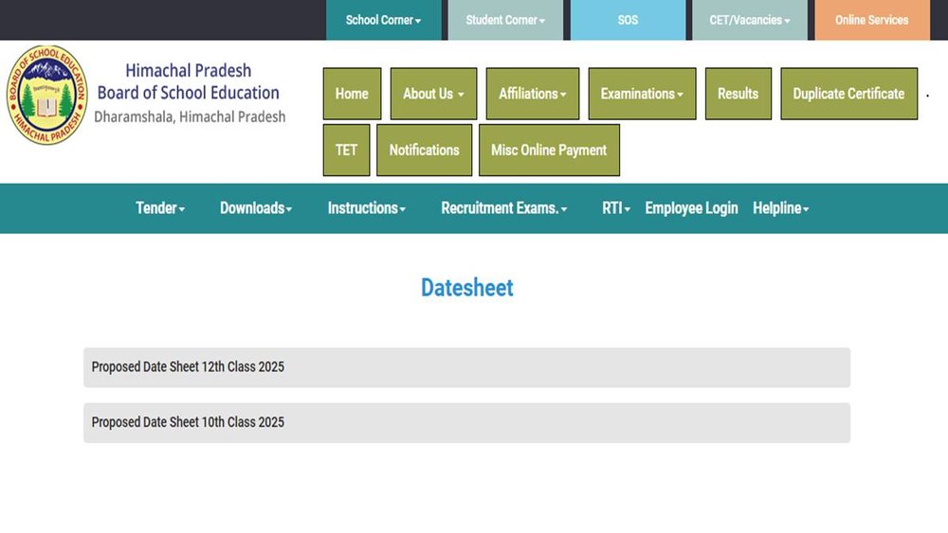
Task: Expand the Affiliations menu
Action: coord(532,94)
